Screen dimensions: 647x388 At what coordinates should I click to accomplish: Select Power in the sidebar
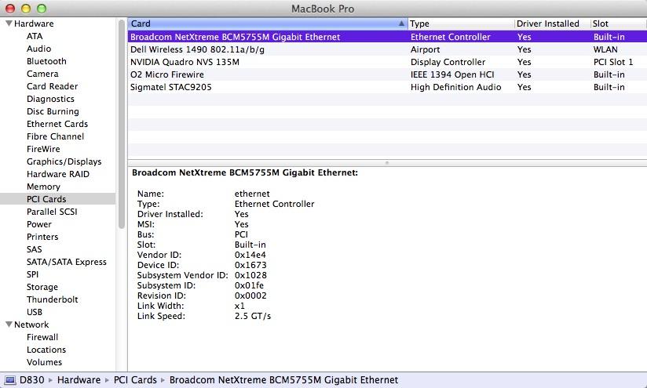(39, 224)
